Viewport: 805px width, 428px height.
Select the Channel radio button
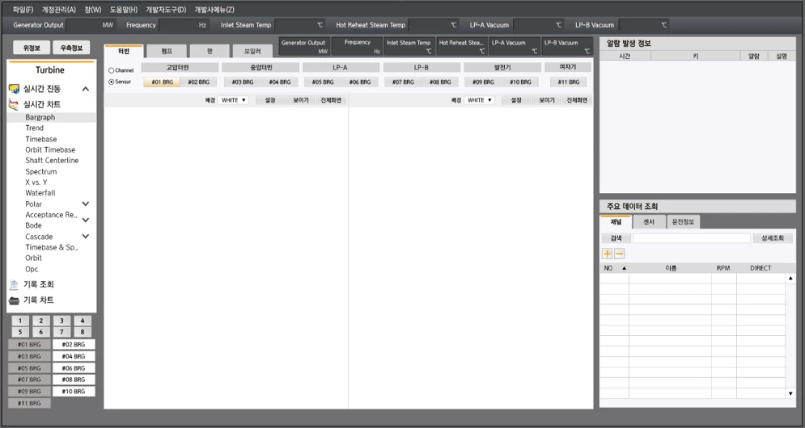coord(112,70)
